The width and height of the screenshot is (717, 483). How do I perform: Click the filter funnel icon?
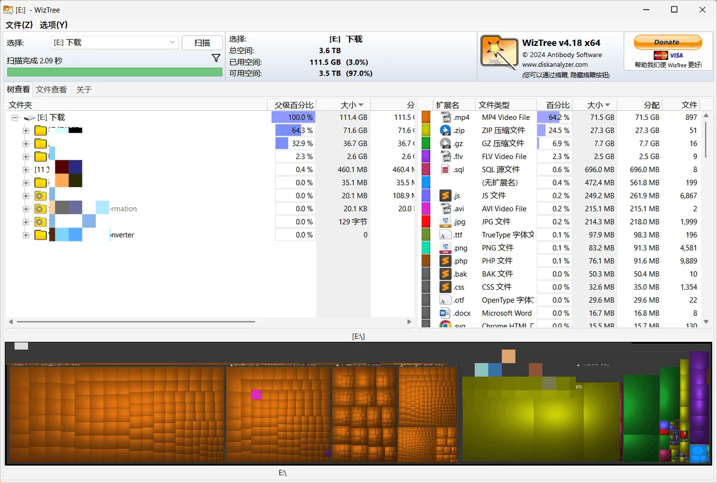(216, 58)
